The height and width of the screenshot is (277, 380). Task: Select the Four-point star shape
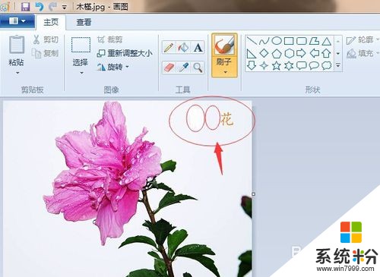tap(264, 66)
